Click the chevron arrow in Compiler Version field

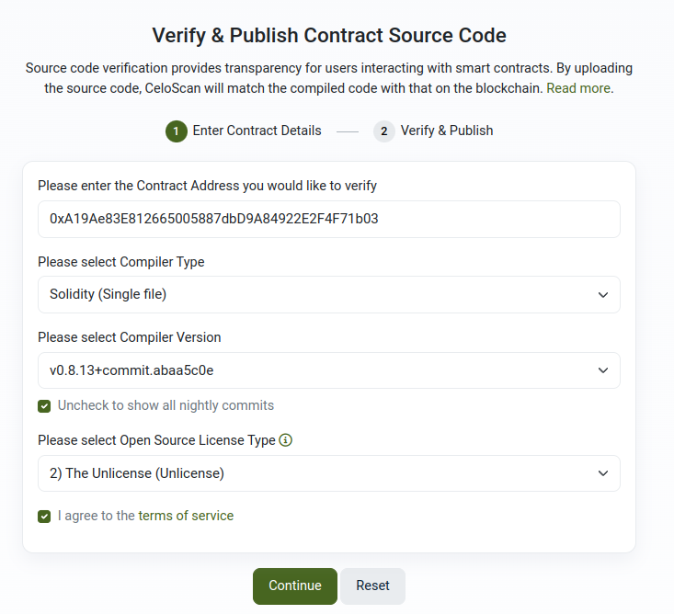click(x=603, y=370)
